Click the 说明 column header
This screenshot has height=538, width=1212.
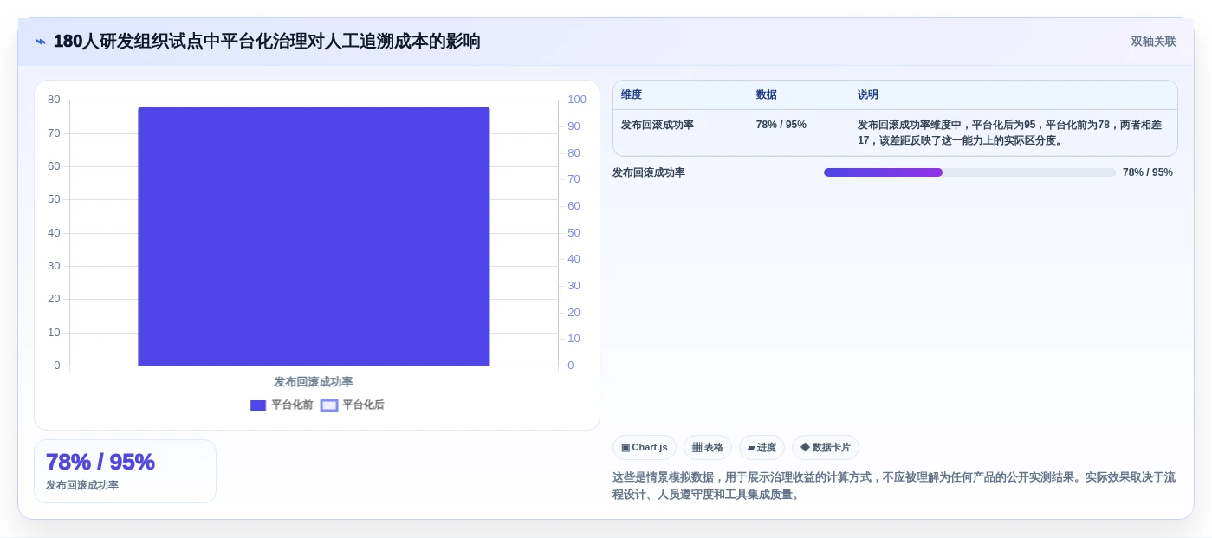coord(868,94)
